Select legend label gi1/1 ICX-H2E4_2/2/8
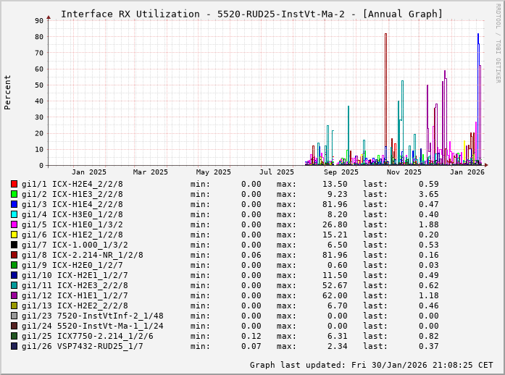The image size is (505, 375). point(72,184)
